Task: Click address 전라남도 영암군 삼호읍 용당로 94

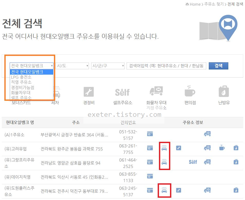Action: tap(70, 163)
